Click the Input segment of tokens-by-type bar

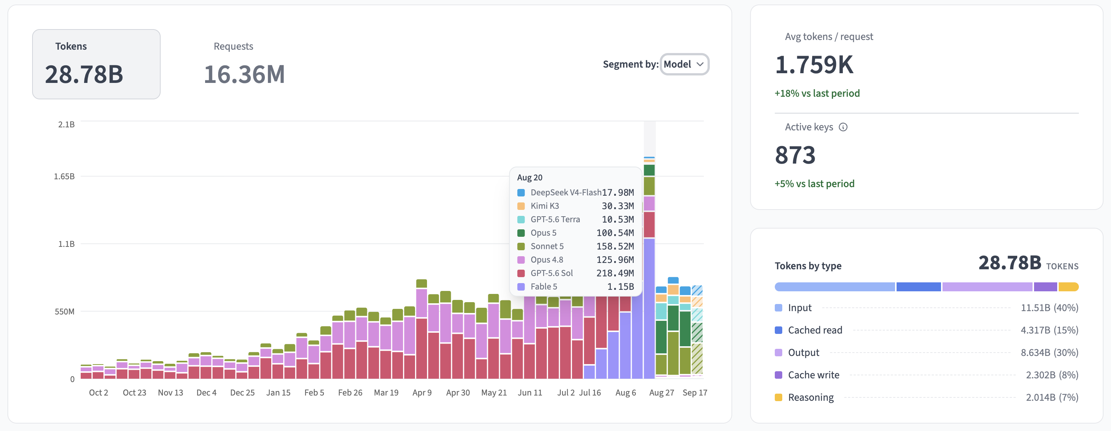coord(835,287)
